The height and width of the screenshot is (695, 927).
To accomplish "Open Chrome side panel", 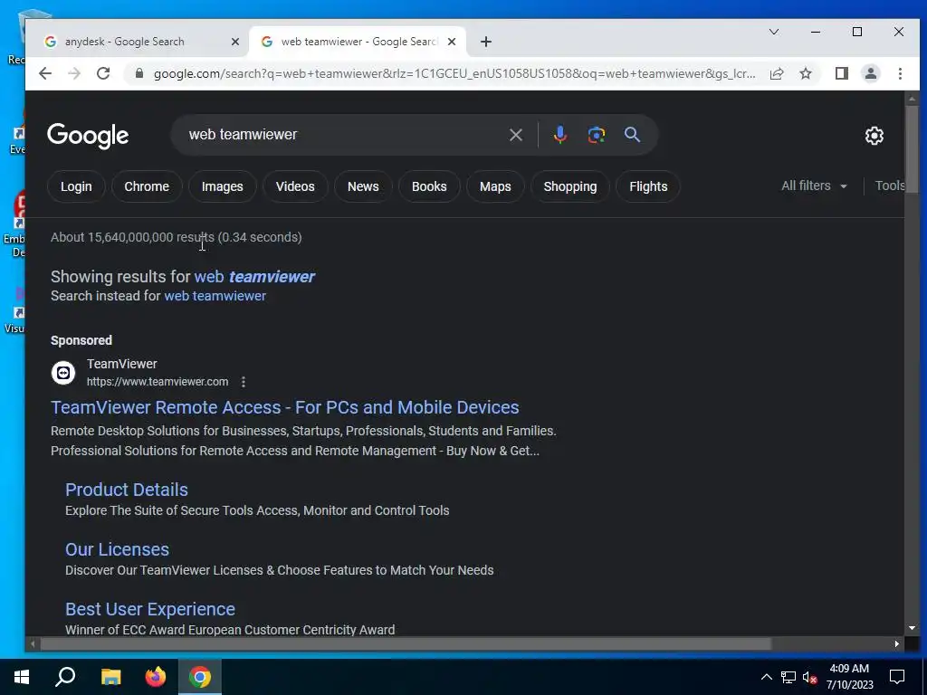I will [x=841, y=73].
